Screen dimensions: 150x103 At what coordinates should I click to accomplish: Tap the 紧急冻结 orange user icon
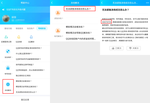tap(58, 13)
